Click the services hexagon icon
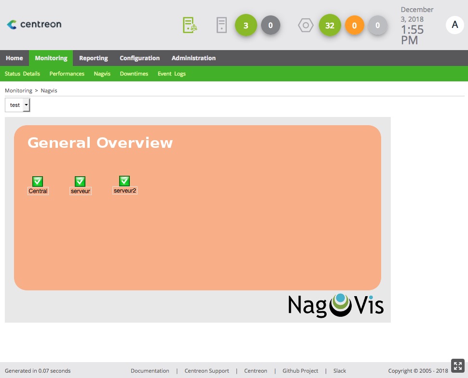 (x=305, y=25)
